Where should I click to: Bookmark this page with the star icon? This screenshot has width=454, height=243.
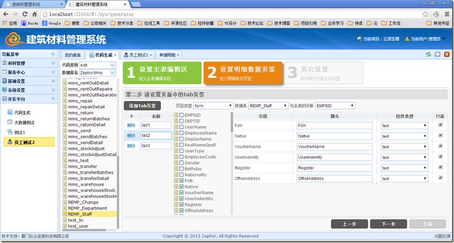pyautogui.click(x=425, y=14)
